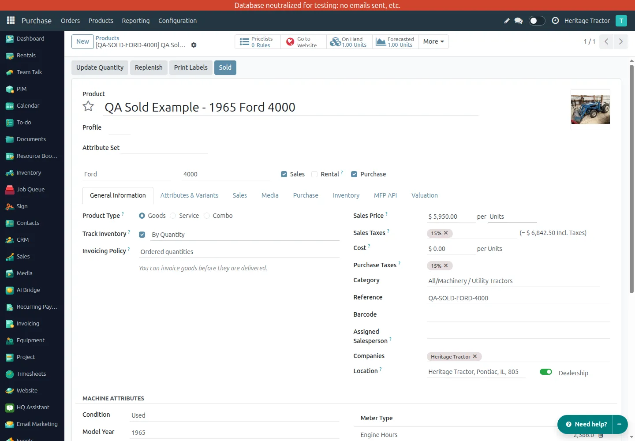Click the pencil edit icon in top bar

coord(507,21)
